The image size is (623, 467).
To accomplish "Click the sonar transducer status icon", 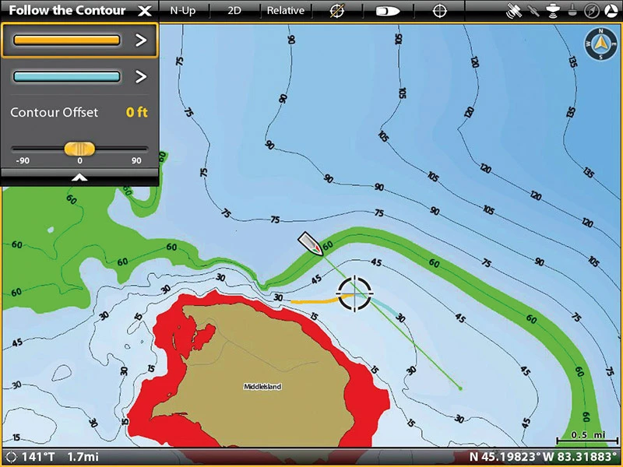I will [x=552, y=11].
